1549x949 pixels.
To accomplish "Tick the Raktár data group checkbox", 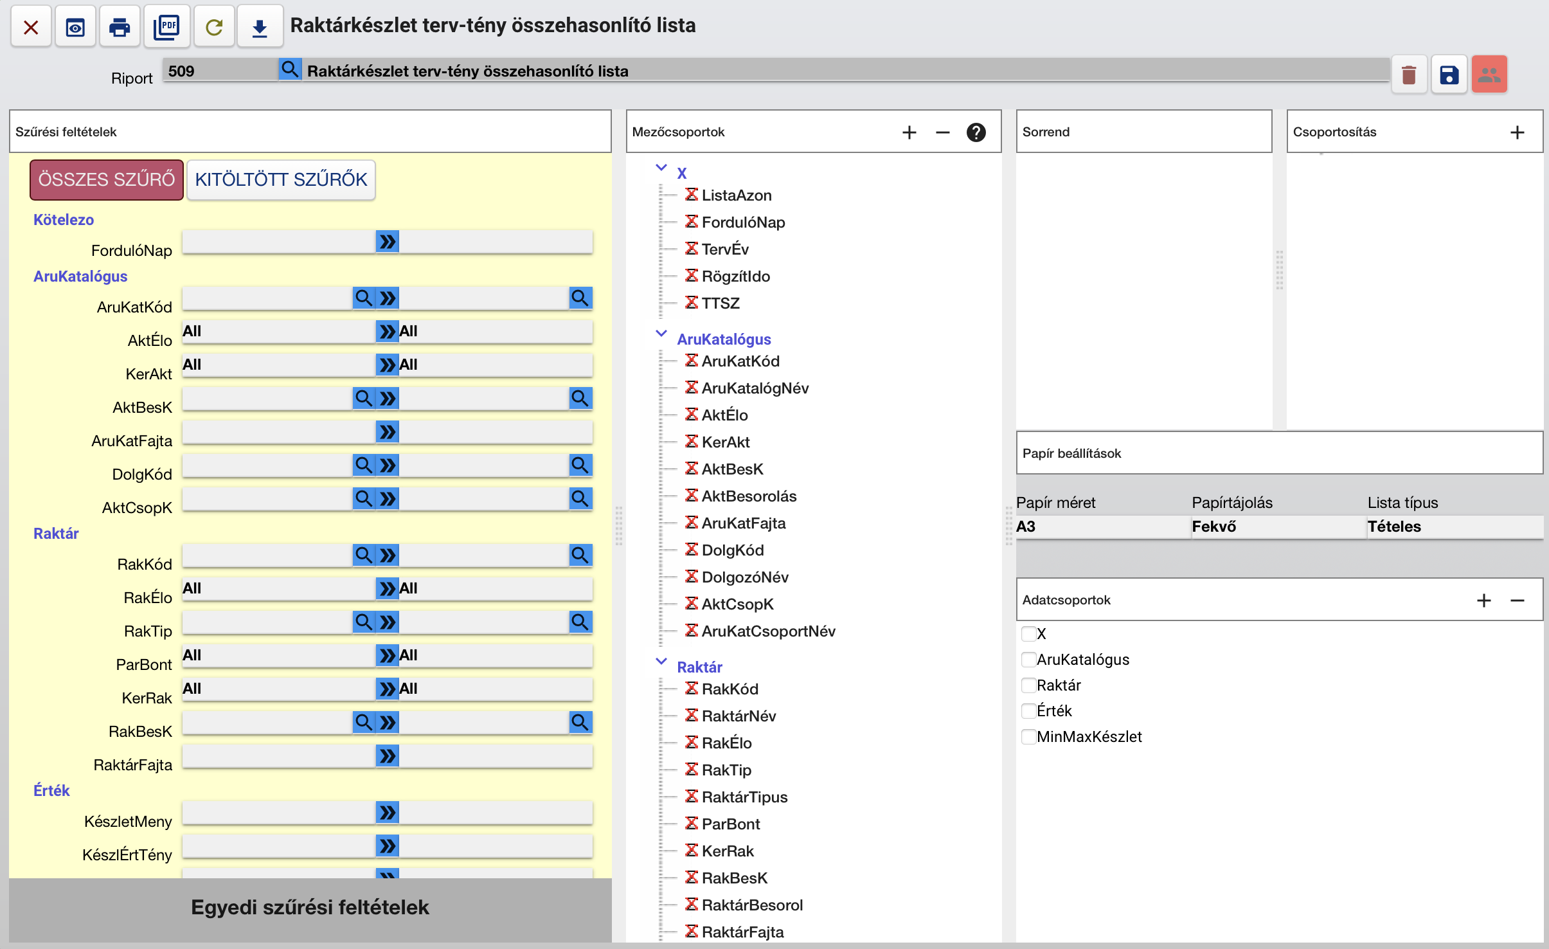I will (1028, 685).
